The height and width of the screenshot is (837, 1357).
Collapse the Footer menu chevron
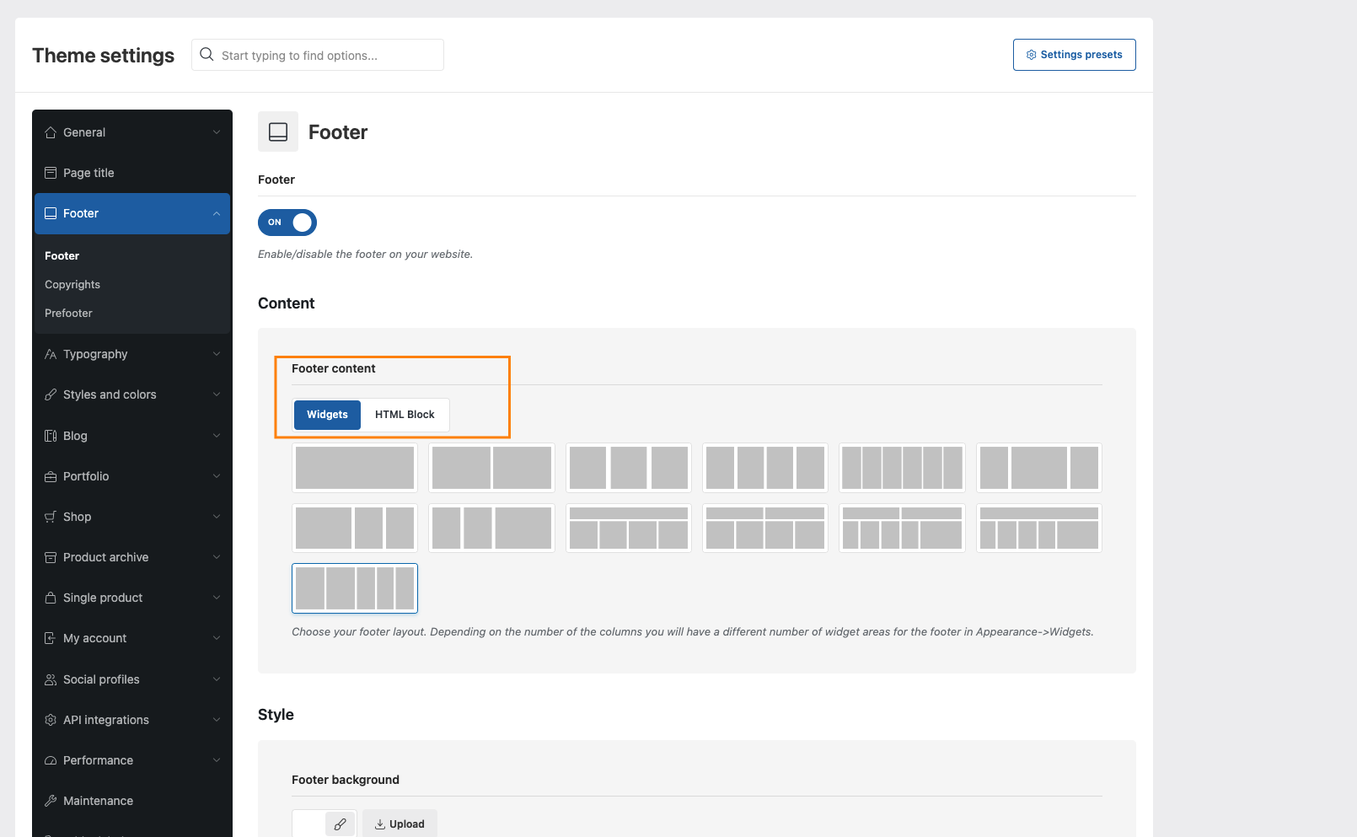pos(217,213)
